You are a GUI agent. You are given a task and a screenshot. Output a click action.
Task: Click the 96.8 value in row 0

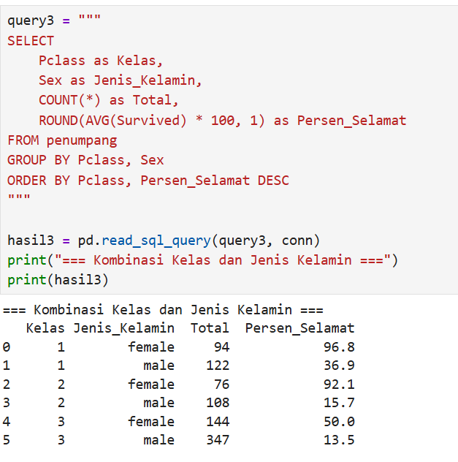tap(339, 347)
